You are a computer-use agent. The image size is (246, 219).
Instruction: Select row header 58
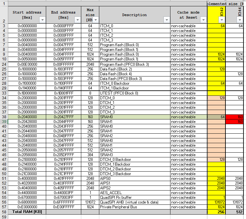[x=4, y=212]
